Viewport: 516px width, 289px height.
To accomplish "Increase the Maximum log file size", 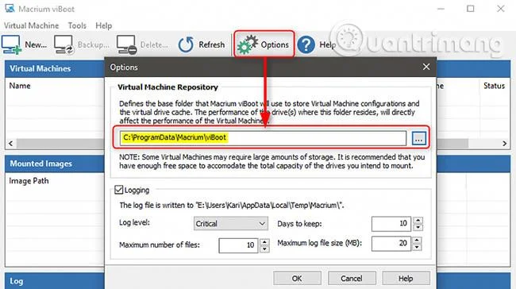I will coord(417,241).
